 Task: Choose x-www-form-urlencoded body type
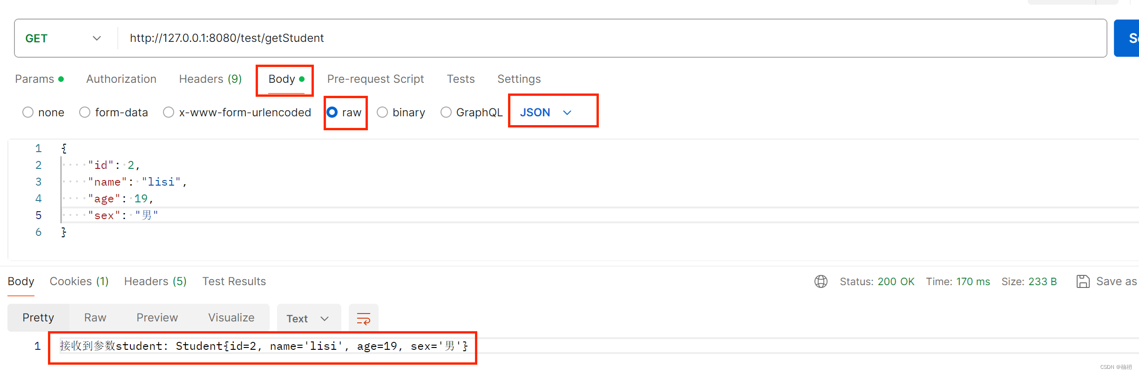point(169,113)
